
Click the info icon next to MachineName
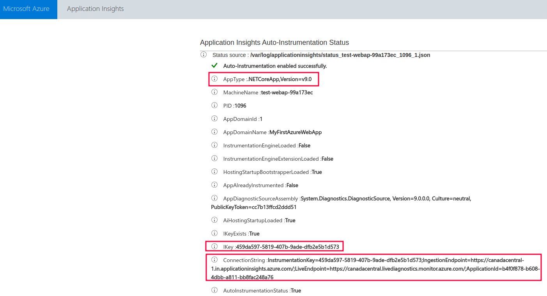point(214,92)
